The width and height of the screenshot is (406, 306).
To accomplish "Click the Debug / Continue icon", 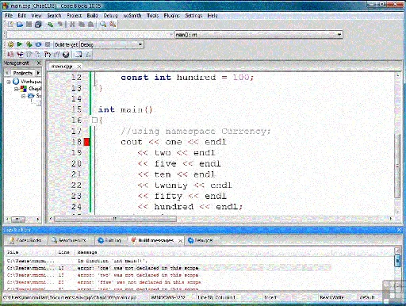I will click(10, 55).
